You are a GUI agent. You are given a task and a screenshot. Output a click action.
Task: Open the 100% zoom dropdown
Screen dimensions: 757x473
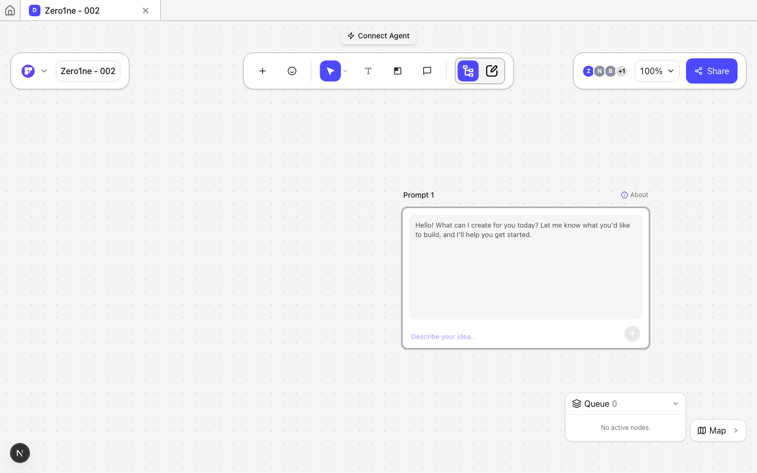click(x=657, y=71)
